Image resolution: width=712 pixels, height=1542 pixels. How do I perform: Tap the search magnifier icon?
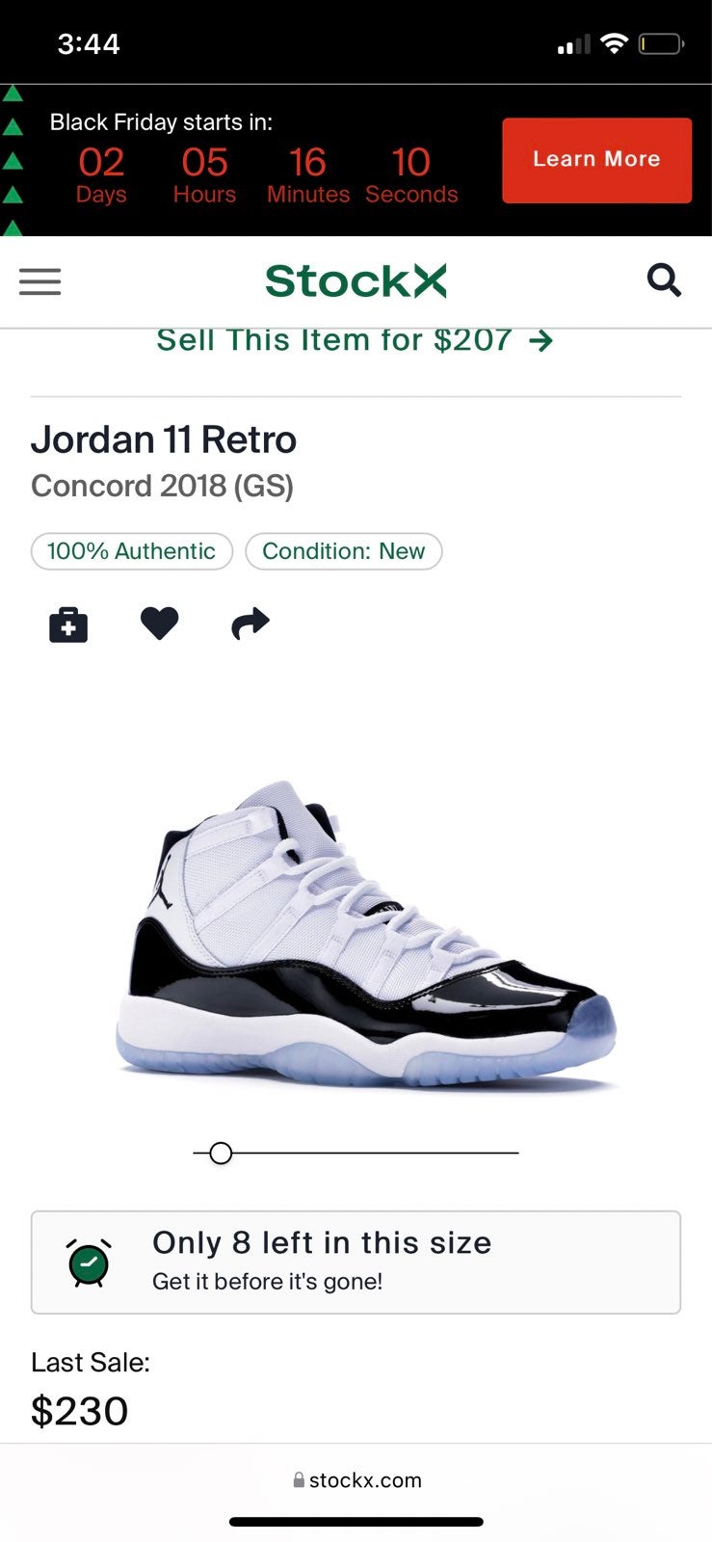664,280
